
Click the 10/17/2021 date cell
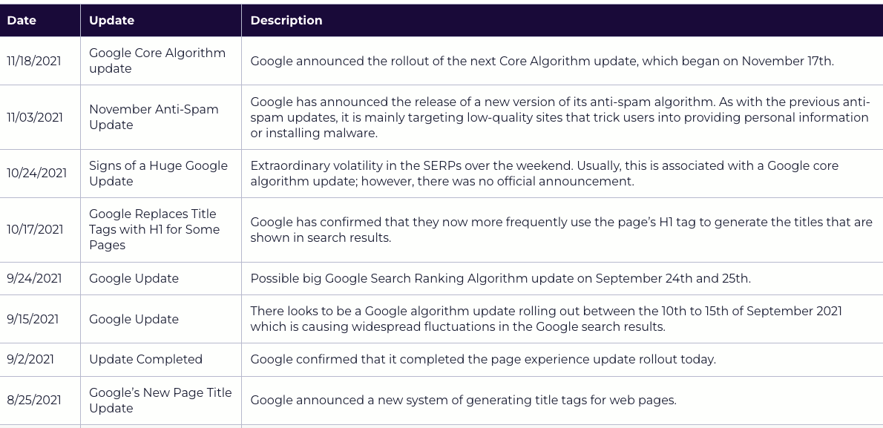[40, 230]
